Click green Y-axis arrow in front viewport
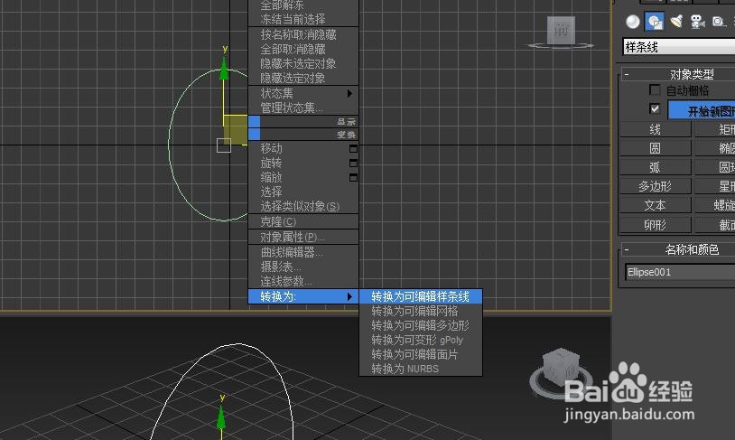735x440 pixels. [x=224, y=69]
